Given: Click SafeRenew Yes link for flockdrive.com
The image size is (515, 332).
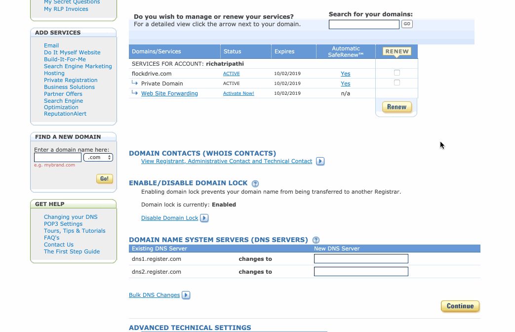Looking at the screenshot, I should (x=346, y=74).
